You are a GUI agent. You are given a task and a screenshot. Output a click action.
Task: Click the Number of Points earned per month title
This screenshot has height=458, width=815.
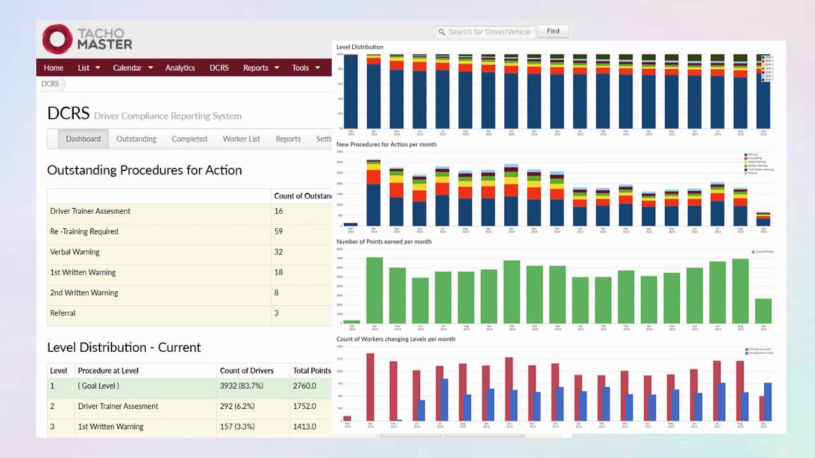[384, 242]
